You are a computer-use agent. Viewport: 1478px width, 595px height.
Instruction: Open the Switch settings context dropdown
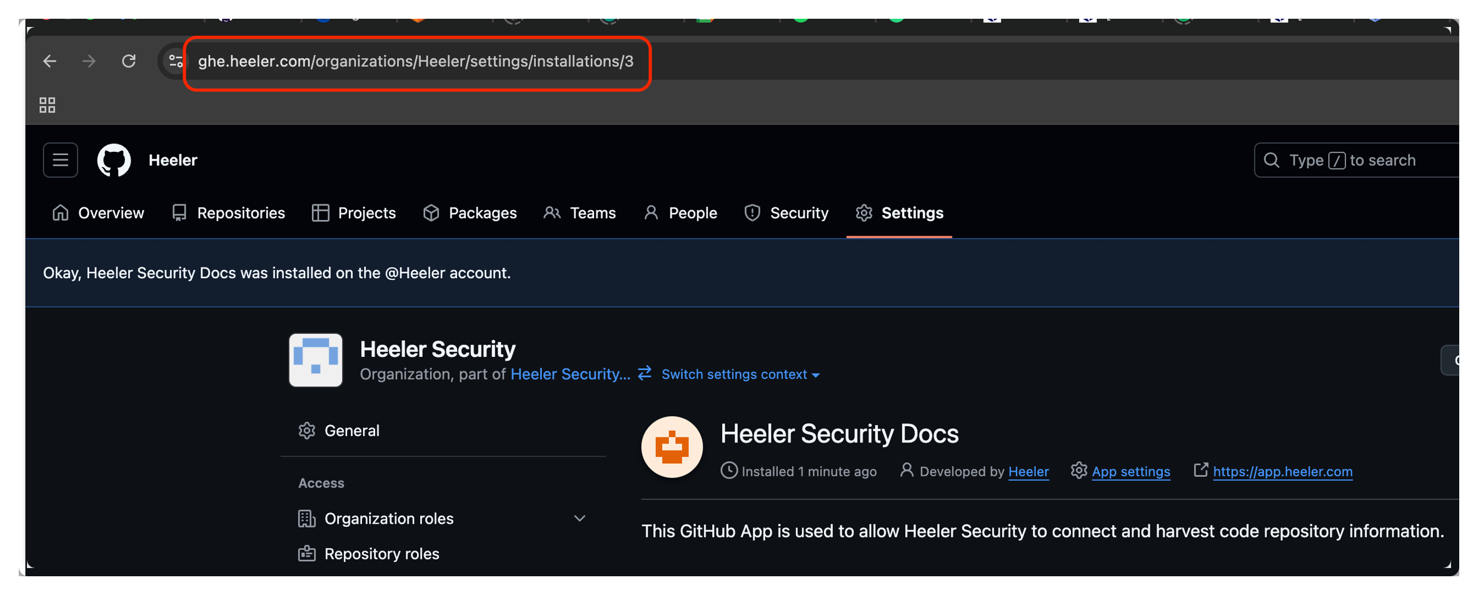[x=740, y=374]
